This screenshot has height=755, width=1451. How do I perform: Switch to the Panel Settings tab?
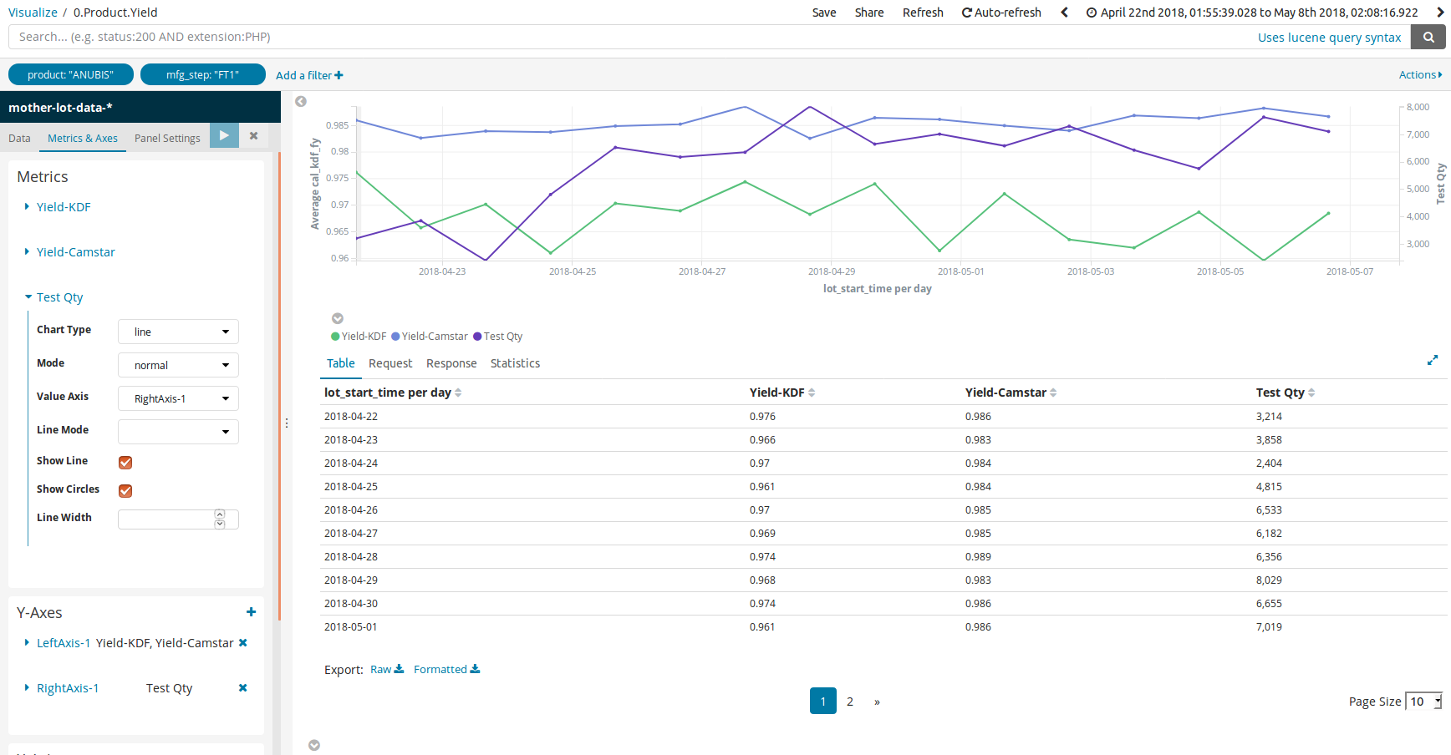167,139
